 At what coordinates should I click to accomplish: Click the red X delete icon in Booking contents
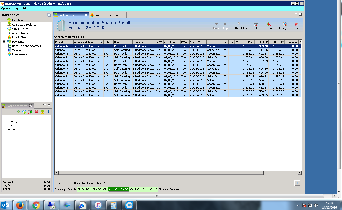click(x=36, y=112)
